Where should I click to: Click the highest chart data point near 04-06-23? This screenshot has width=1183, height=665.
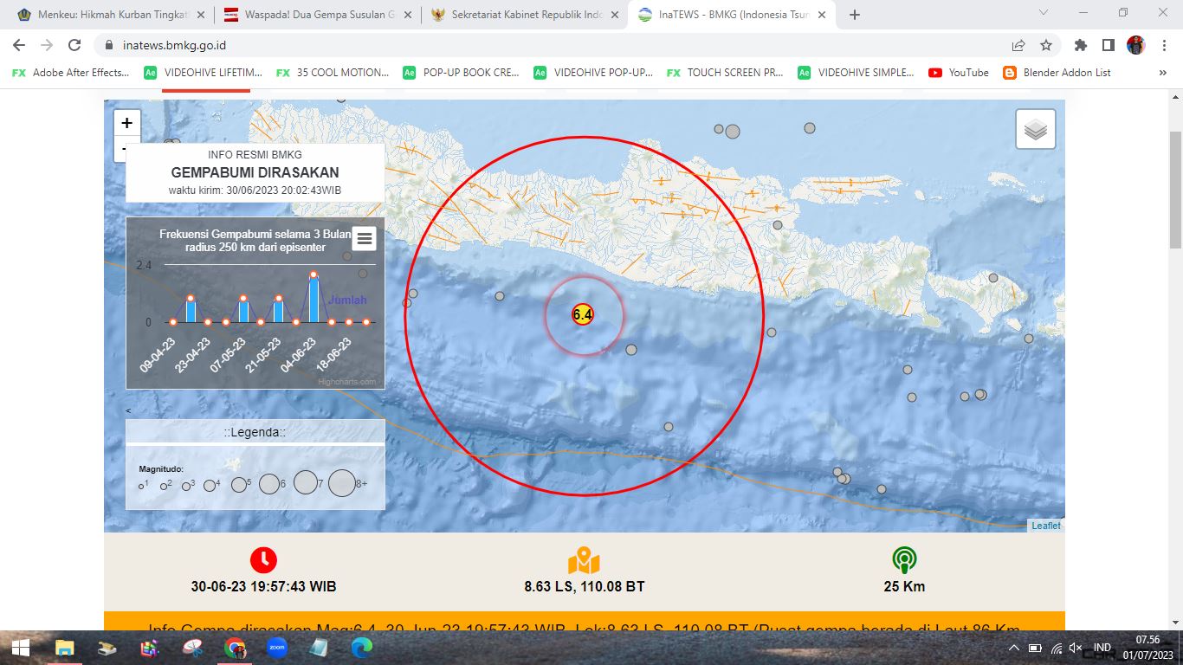[314, 274]
